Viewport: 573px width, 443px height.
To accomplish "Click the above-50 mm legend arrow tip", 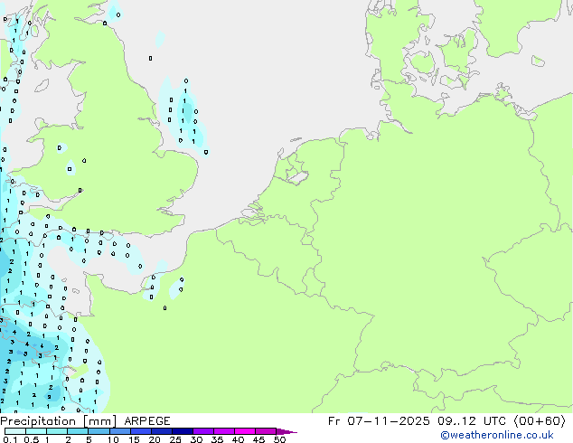I will (x=287, y=431).
